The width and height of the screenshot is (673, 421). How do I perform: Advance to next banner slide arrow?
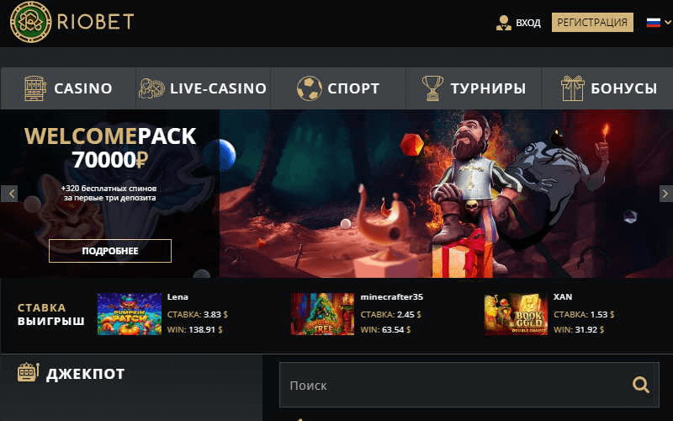pyautogui.click(x=665, y=194)
